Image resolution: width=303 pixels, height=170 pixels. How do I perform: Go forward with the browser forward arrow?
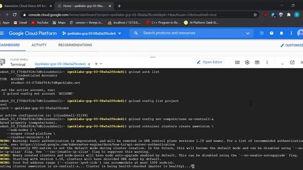(x=7, y=15)
